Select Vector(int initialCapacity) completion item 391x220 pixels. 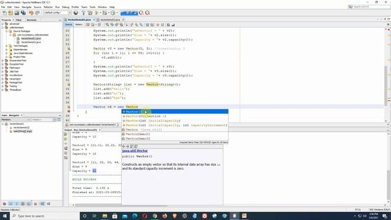tap(175, 121)
